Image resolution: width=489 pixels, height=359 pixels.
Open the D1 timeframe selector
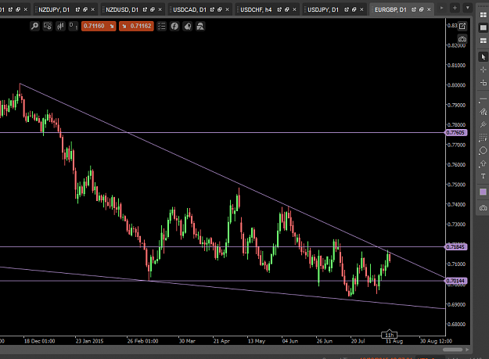point(74,26)
